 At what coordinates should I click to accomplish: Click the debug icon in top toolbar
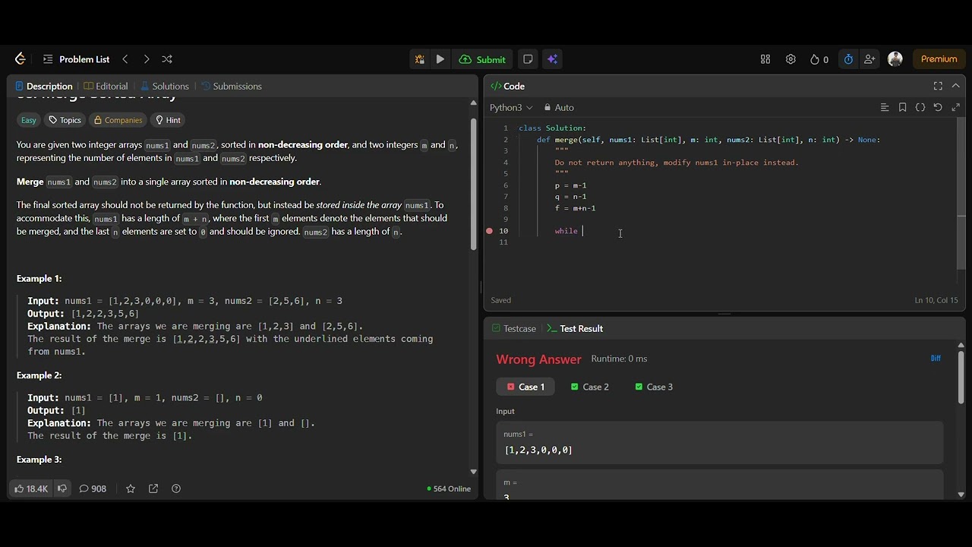[x=419, y=59]
